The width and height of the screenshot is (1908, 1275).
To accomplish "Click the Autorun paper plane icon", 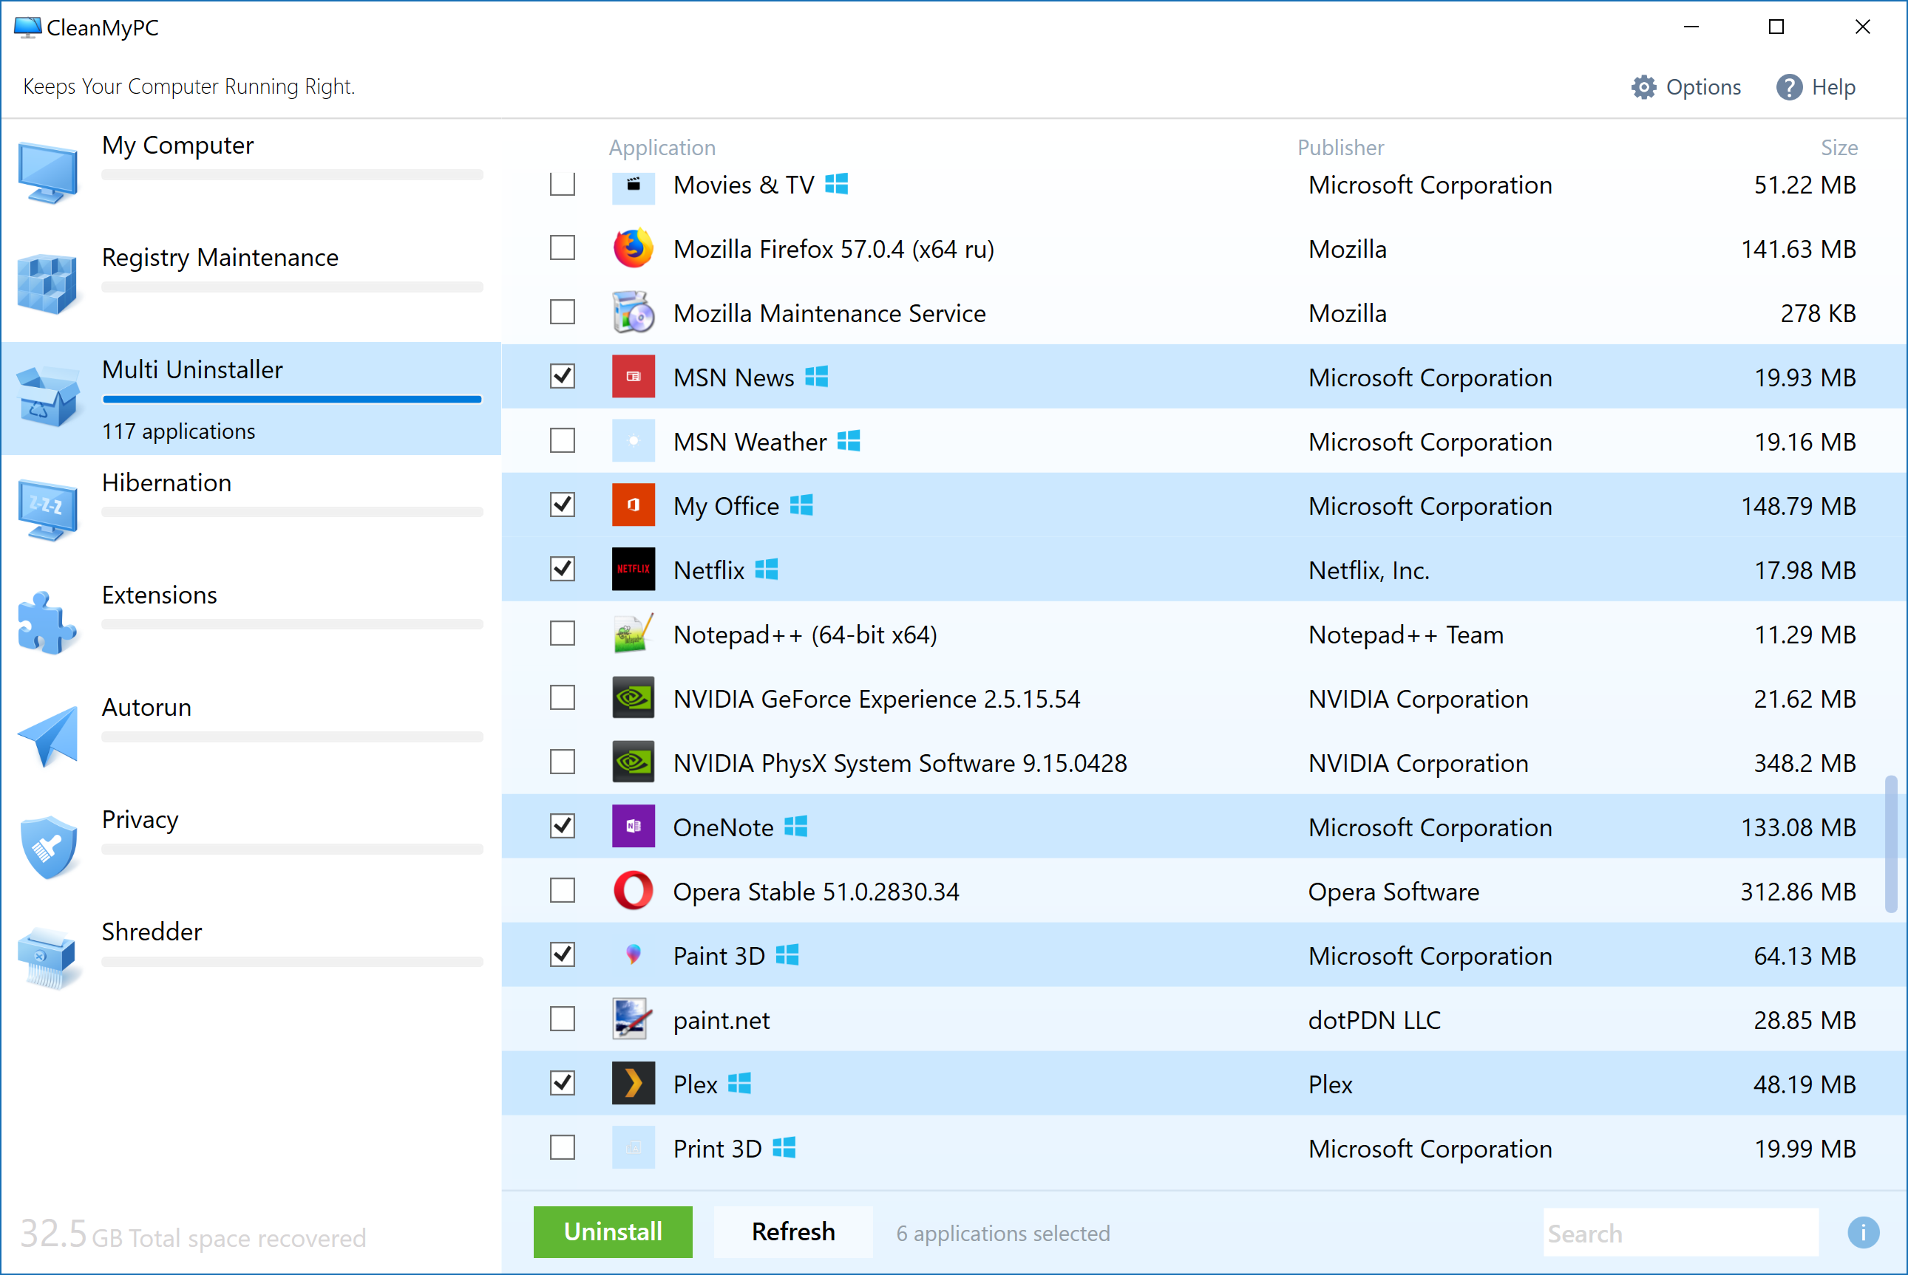I will pyautogui.click(x=48, y=736).
